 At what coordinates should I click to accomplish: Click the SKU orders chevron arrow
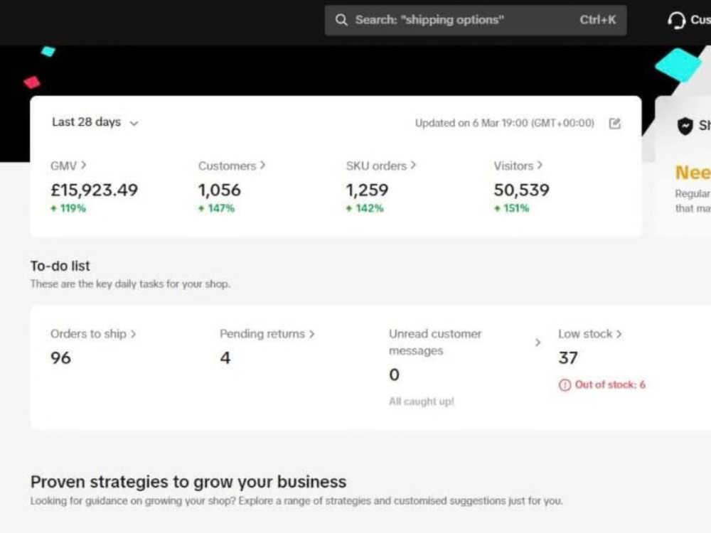point(413,166)
